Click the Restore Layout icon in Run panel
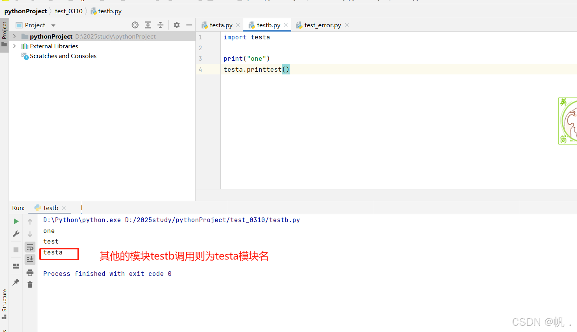The width and height of the screenshot is (577, 332). 16,266
